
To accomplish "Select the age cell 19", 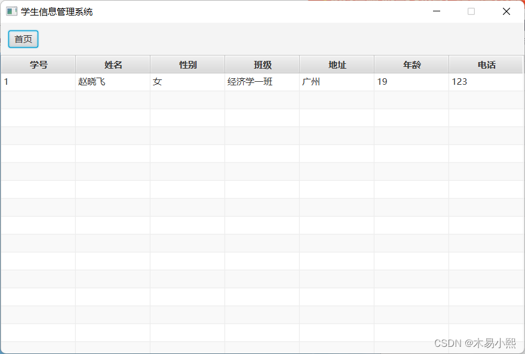I will (x=412, y=82).
